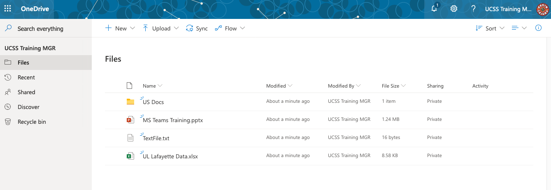The height and width of the screenshot is (190, 551).
Task: Click UCSS Training MGR sidebar heading
Action: [x=30, y=48]
